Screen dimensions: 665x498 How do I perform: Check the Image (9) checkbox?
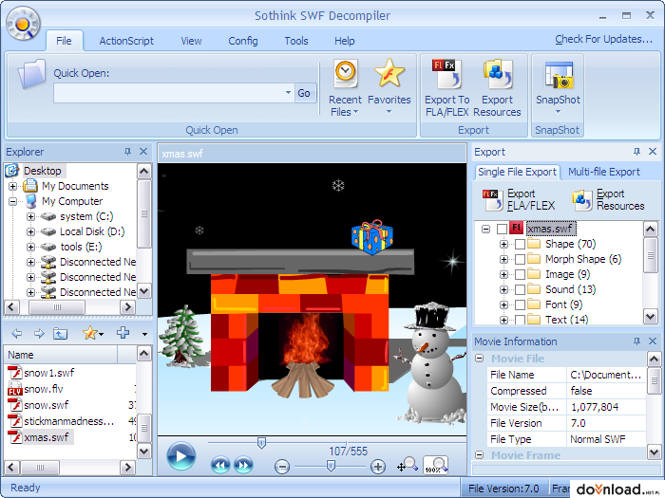pyautogui.click(x=520, y=274)
